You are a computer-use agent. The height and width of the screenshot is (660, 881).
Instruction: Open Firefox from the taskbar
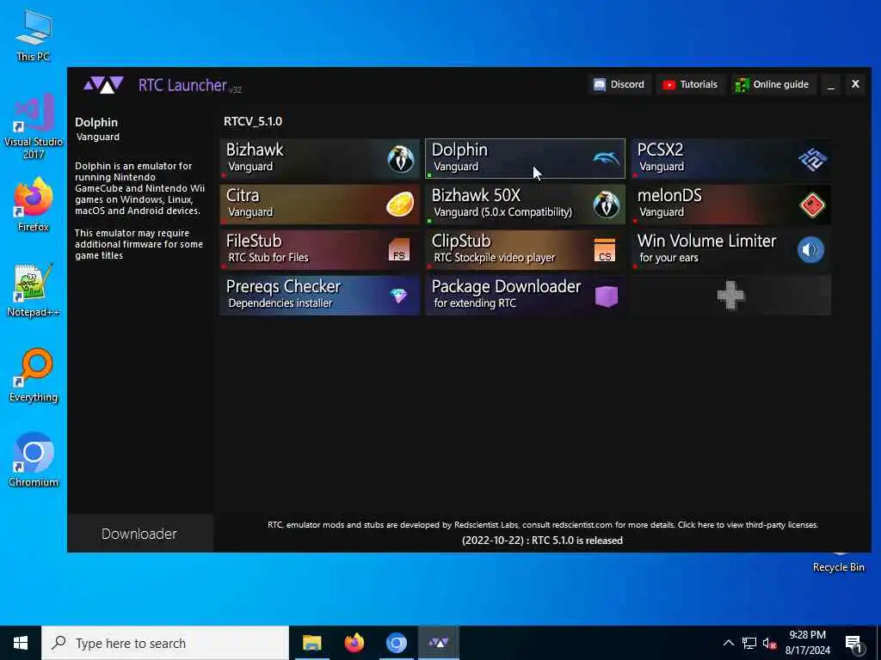(x=354, y=643)
